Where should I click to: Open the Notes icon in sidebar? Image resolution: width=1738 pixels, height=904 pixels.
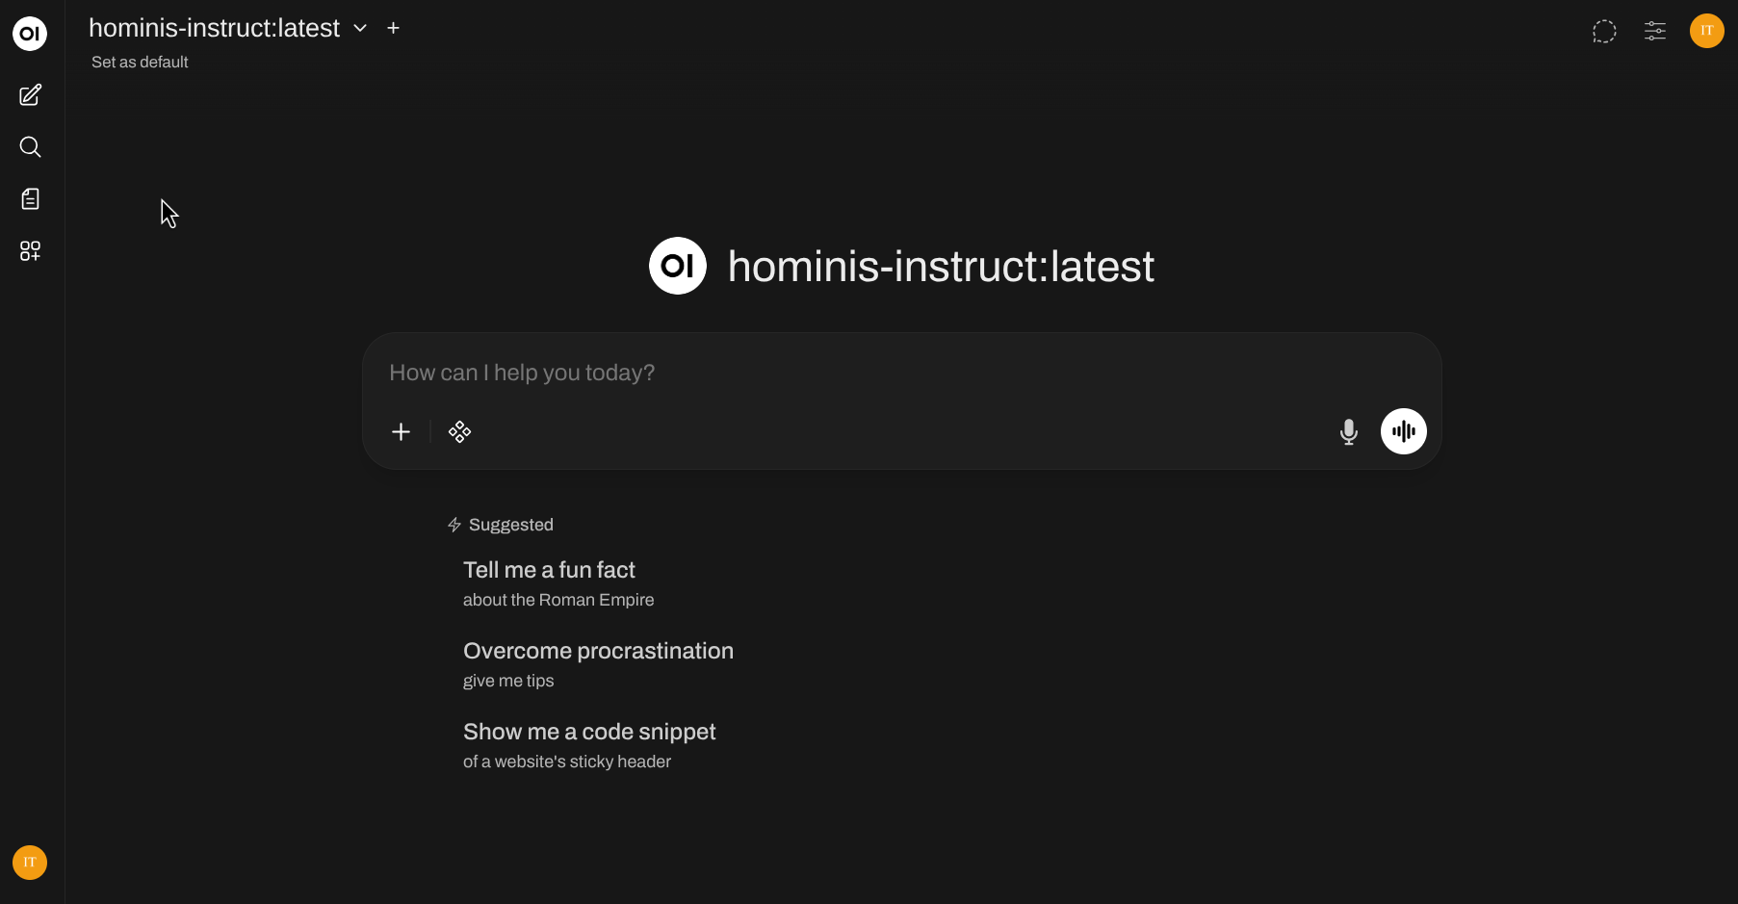point(30,199)
